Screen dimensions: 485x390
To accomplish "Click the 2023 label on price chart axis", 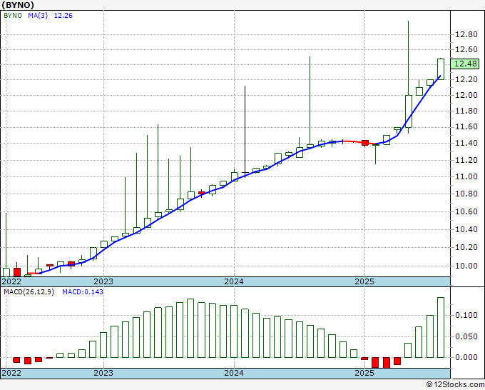I will click(x=103, y=281).
